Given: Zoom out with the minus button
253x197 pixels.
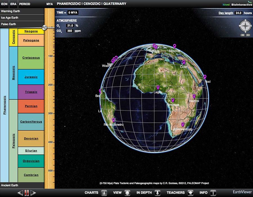Looking at the screenshot, I should pos(248,35).
